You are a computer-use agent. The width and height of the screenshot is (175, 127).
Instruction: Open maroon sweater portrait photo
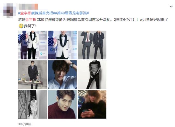[x=62, y=104]
